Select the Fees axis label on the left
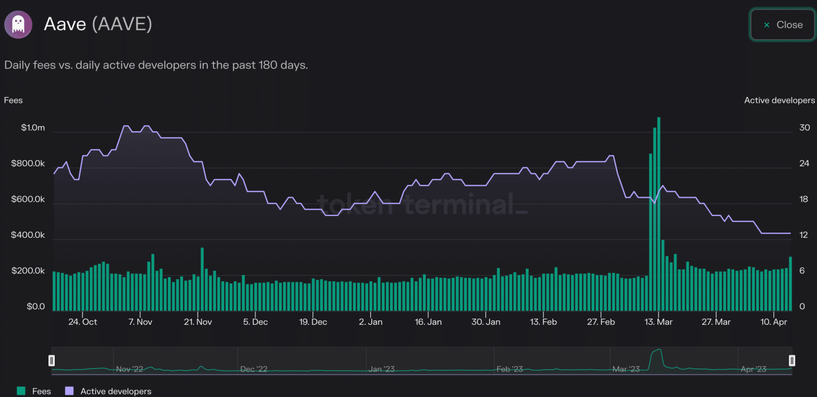The width and height of the screenshot is (817, 397). [13, 100]
